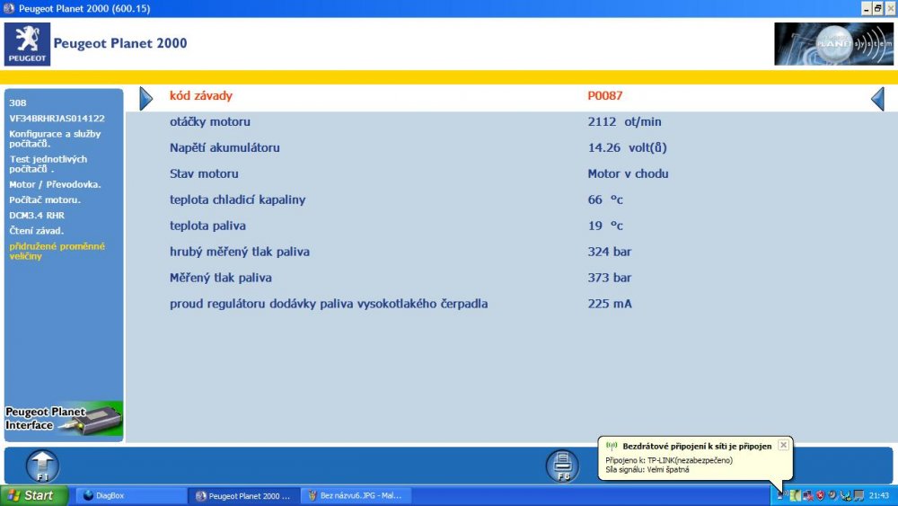This screenshot has height=506, width=898.
Task: Select DCM3.4 RHR in sidebar
Action: (37, 216)
